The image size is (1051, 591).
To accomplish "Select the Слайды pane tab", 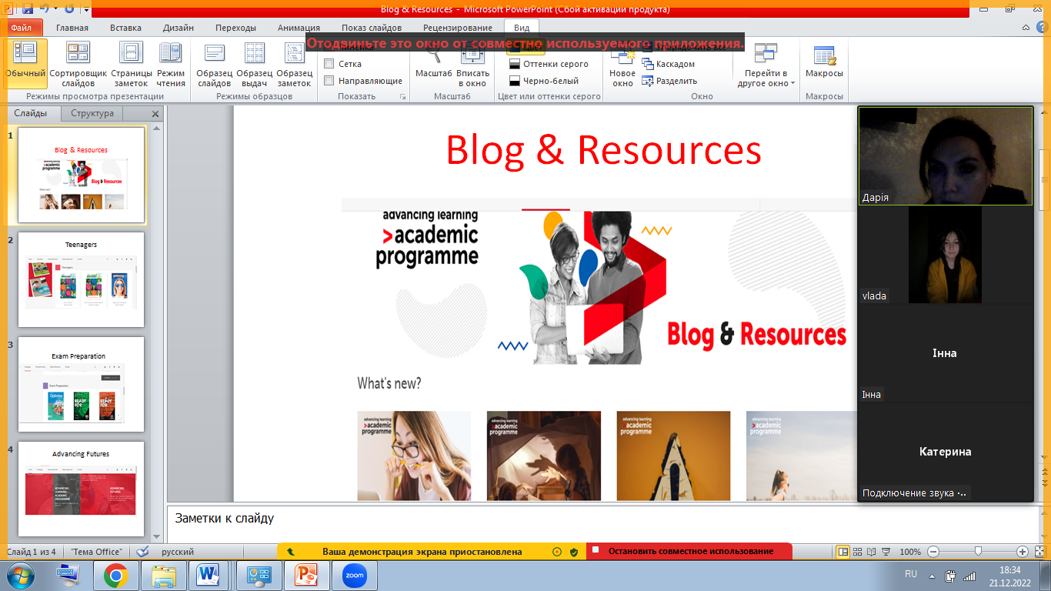I will pyautogui.click(x=31, y=113).
